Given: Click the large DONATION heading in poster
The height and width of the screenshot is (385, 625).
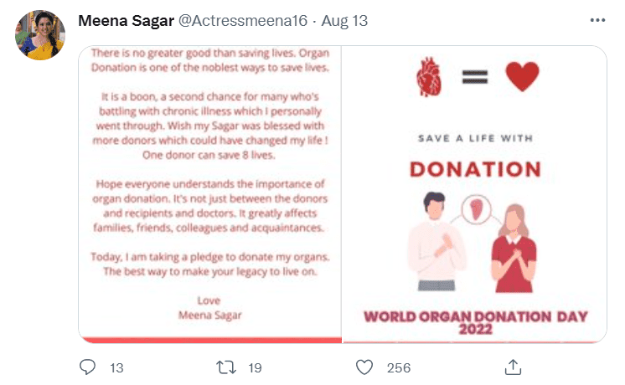Looking at the screenshot, I should pyautogui.click(x=475, y=169).
